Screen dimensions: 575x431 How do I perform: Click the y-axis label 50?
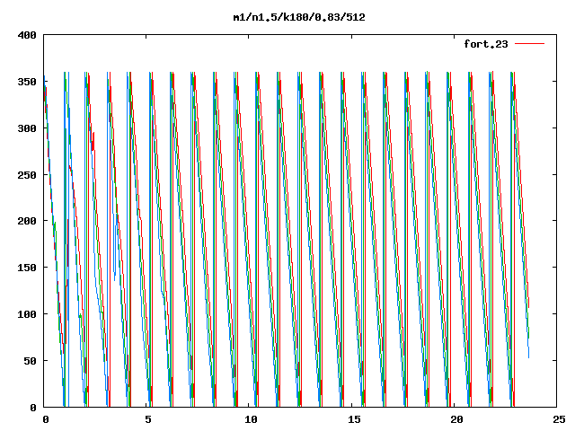click(31, 361)
